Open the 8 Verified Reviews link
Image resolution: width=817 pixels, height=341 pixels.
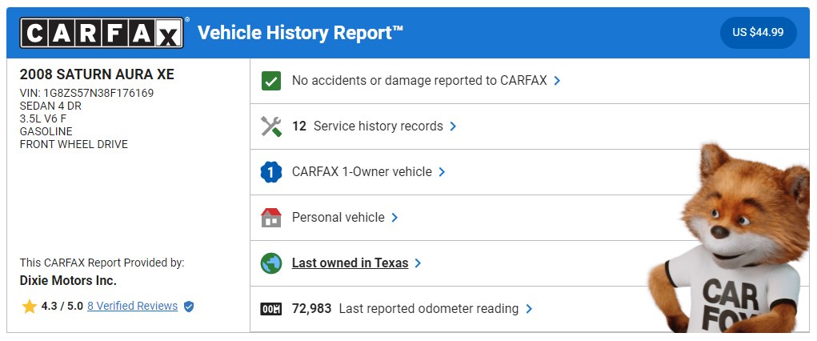tap(132, 306)
